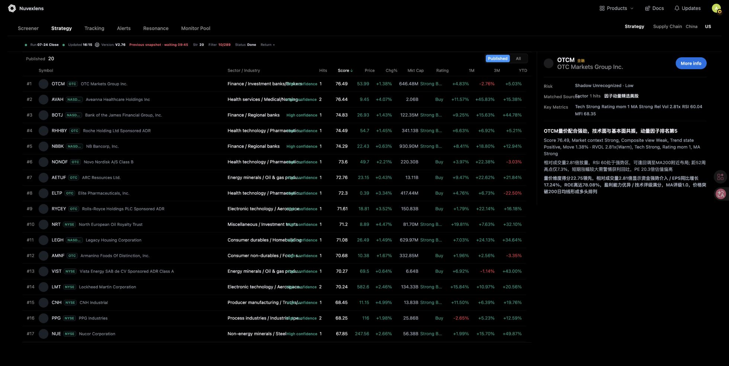Switch market to US

pos(708,26)
